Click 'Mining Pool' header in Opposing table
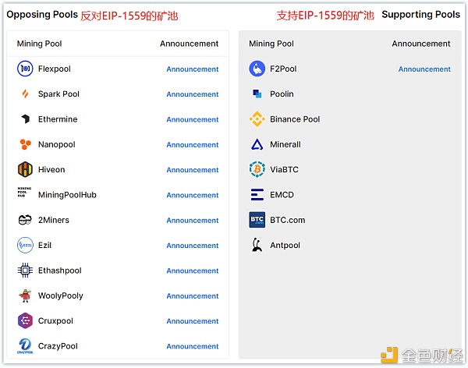468x368 pixels. point(39,44)
